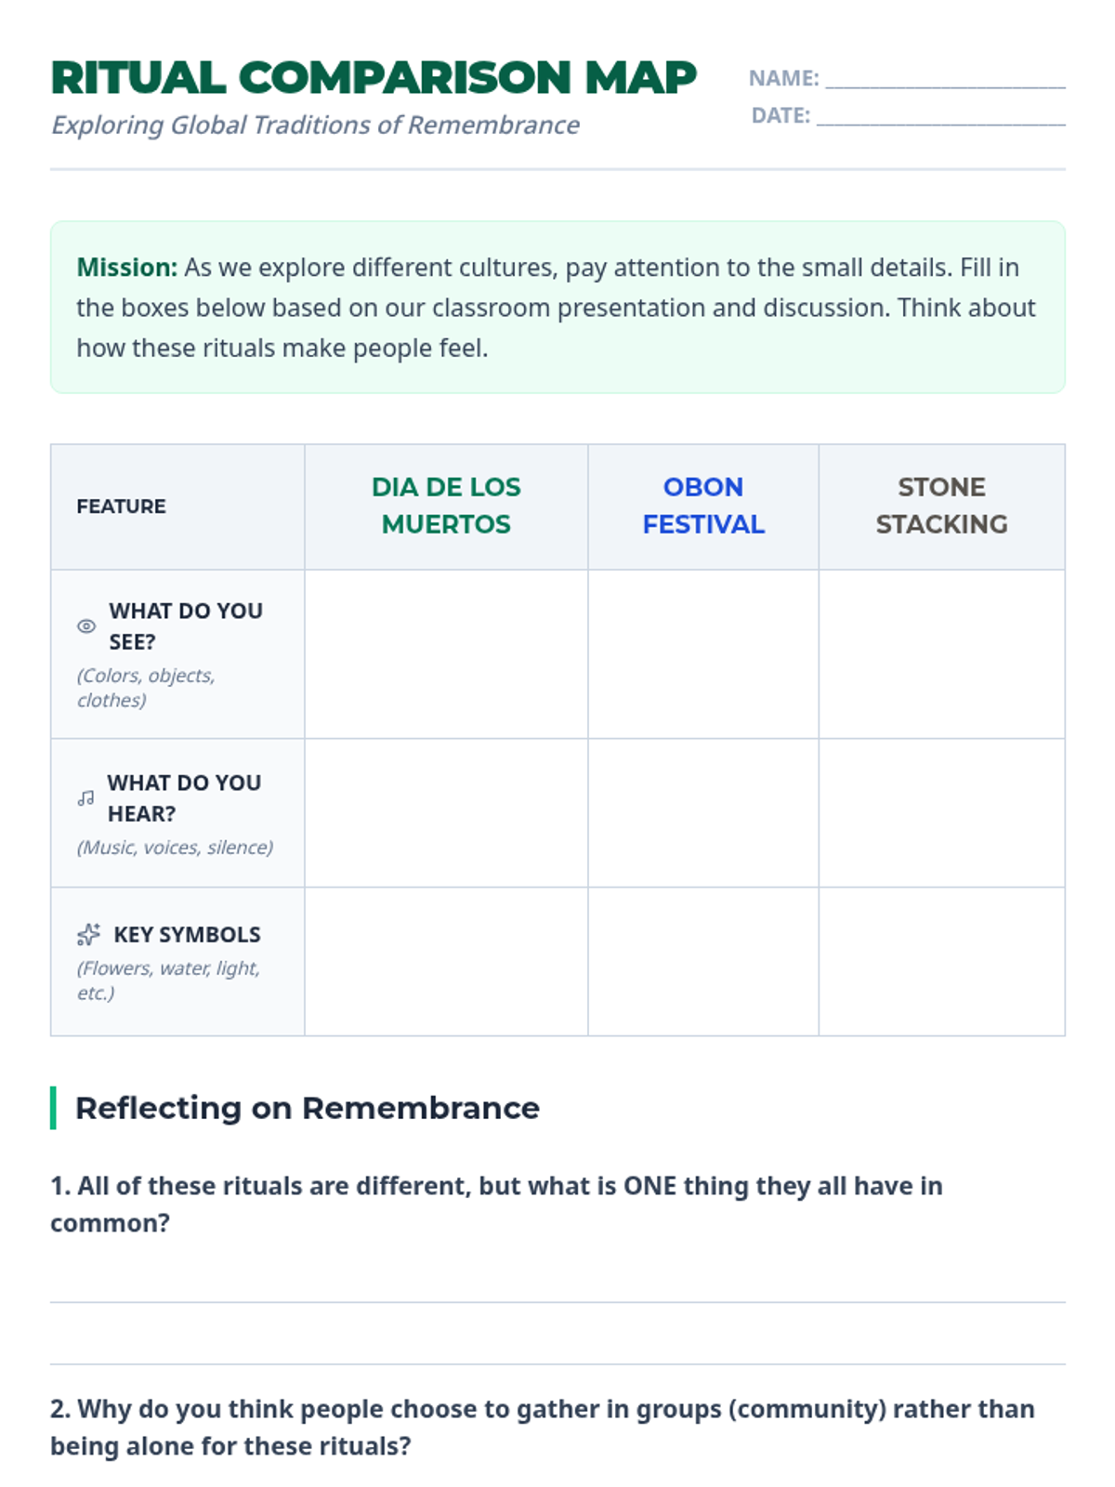Screen dimensions: 1115x1487
Task: Click the What Do You See cell for Obon Festival
Action: point(703,654)
